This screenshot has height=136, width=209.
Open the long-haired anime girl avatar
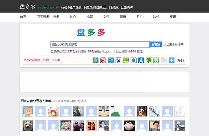click(x=154, y=111)
